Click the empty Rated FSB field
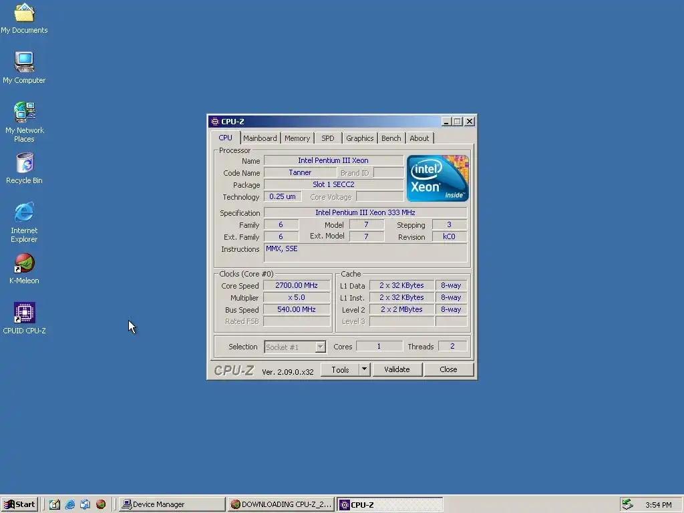Viewport: 684px width, 513px height. [x=297, y=321]
